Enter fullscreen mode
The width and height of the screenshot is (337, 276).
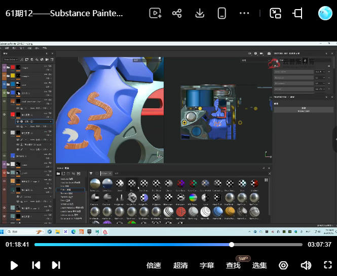point(328,265)
